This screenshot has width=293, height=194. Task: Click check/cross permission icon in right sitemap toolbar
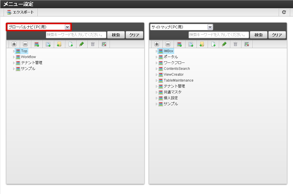click(x=247, y=44)
